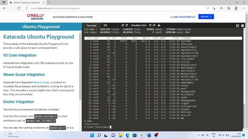
Task: Open Microsoft Word on taskbar
Action: pyautogui.click(x=149, y=135)
